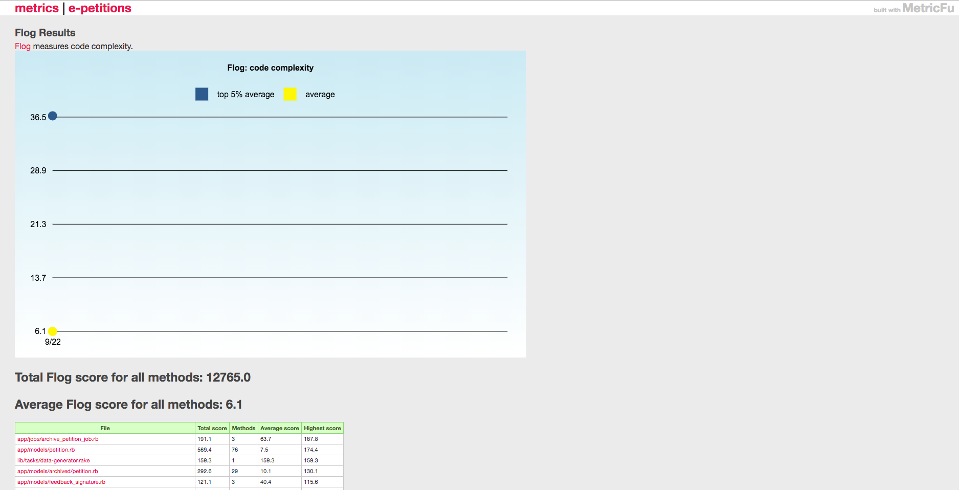
Task: Click total score cell 292.6
Action: [x=212, y=471]
